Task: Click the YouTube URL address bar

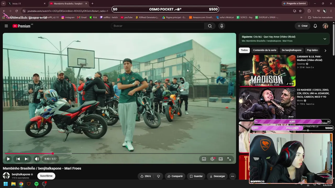Action: click(68, 11)
